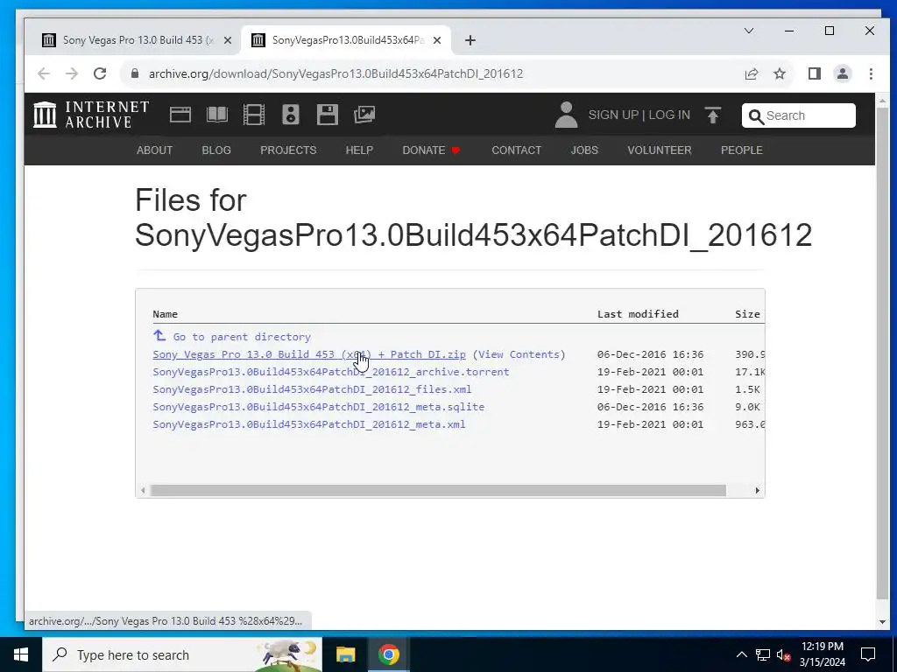
Task: Go back with browser back arrow
Action: (44, 73)
